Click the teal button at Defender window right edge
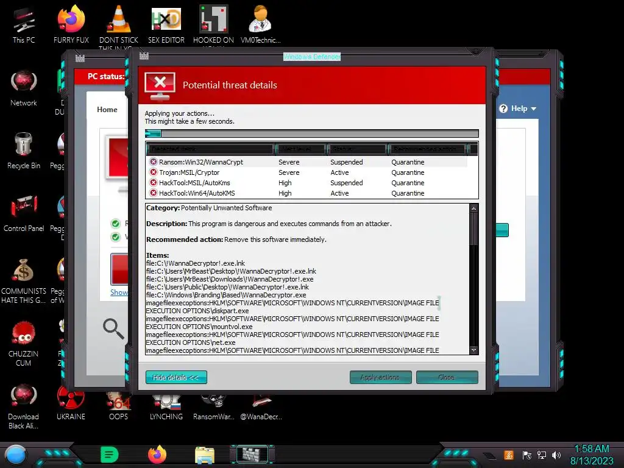624x468 pixels. pyautogui.click(x=502, y=230)
